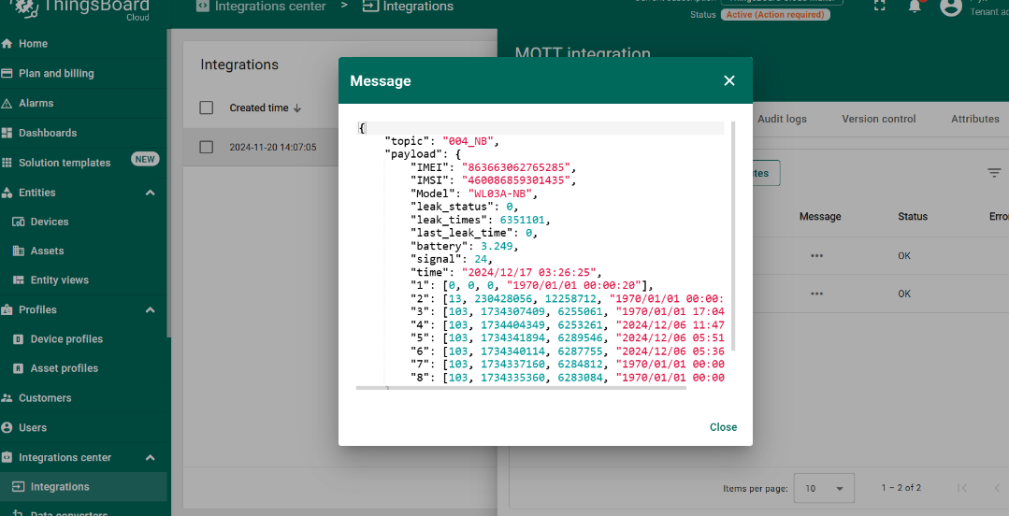The width and height of the screenshot is (1009, 516).
Task: Select the 2024-11-20 14:07:05 row checkbox
Action: (207, 148)
